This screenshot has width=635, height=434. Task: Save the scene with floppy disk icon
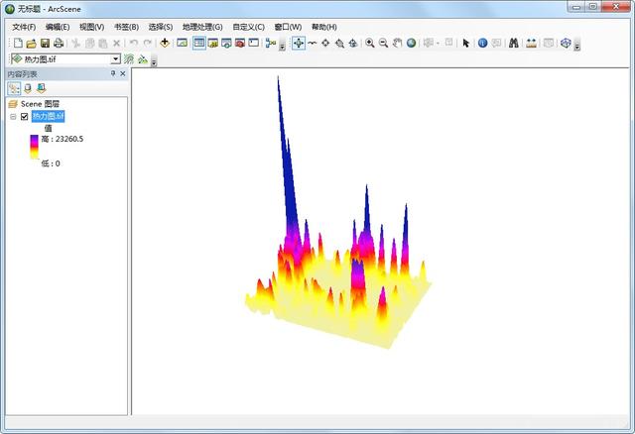(x=45, y=44)
